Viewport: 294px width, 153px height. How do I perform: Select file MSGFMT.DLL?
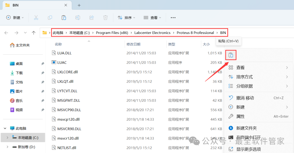click(x=69, y=100)
